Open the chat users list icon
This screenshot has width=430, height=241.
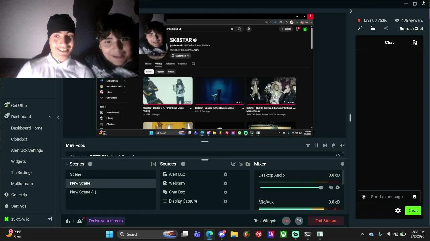point(415,43)
